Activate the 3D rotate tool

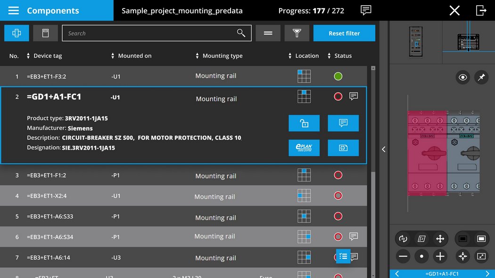click(x=403, y=238)
